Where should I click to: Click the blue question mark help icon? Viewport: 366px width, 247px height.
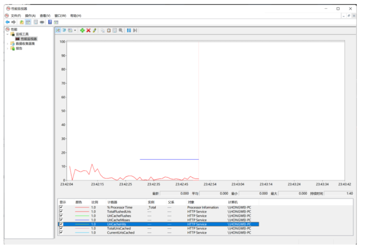tap(50, 22)
